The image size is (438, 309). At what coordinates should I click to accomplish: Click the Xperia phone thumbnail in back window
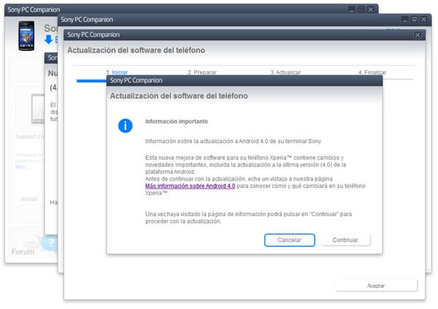coord(26,36)
